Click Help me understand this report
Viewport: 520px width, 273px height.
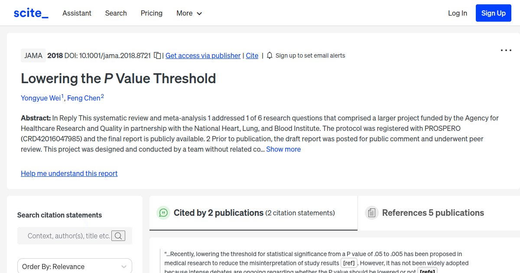tap(69, 173)
